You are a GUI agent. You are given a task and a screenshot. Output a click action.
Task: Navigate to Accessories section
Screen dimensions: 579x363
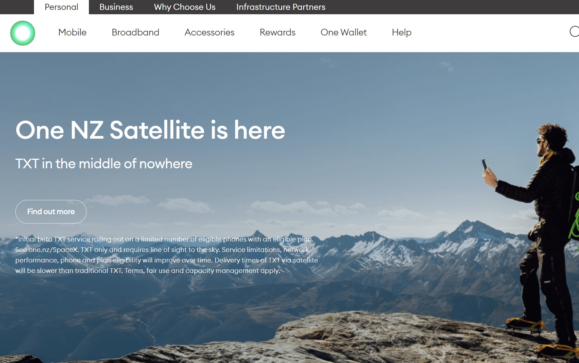[210, 33]
